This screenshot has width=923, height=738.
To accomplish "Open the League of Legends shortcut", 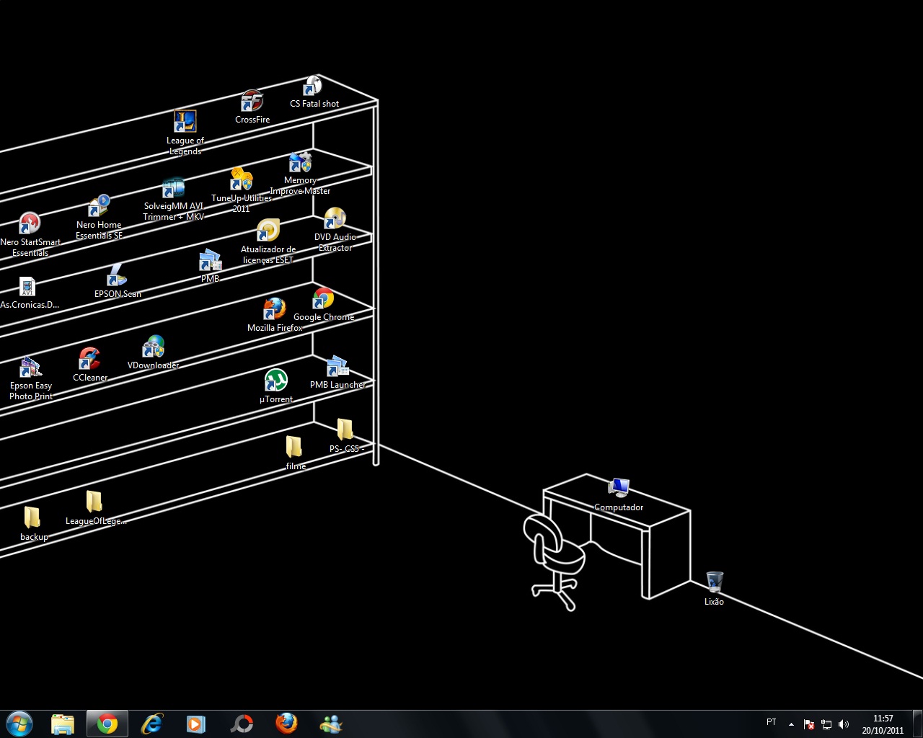I will [185, 120].
